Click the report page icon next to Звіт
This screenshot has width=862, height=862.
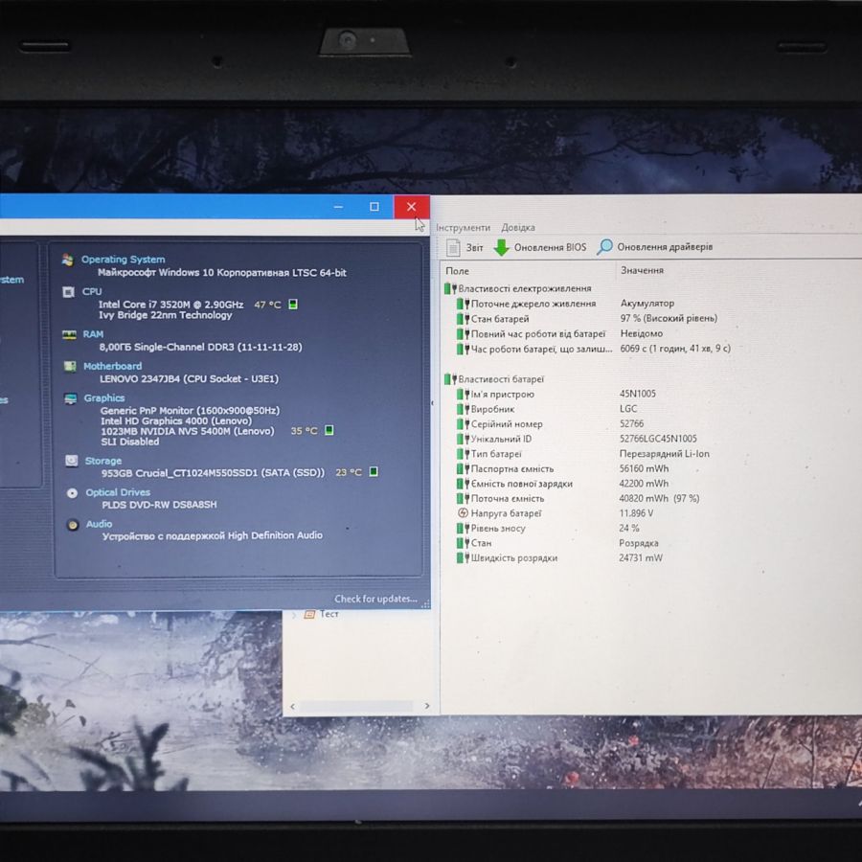[453, 247]
